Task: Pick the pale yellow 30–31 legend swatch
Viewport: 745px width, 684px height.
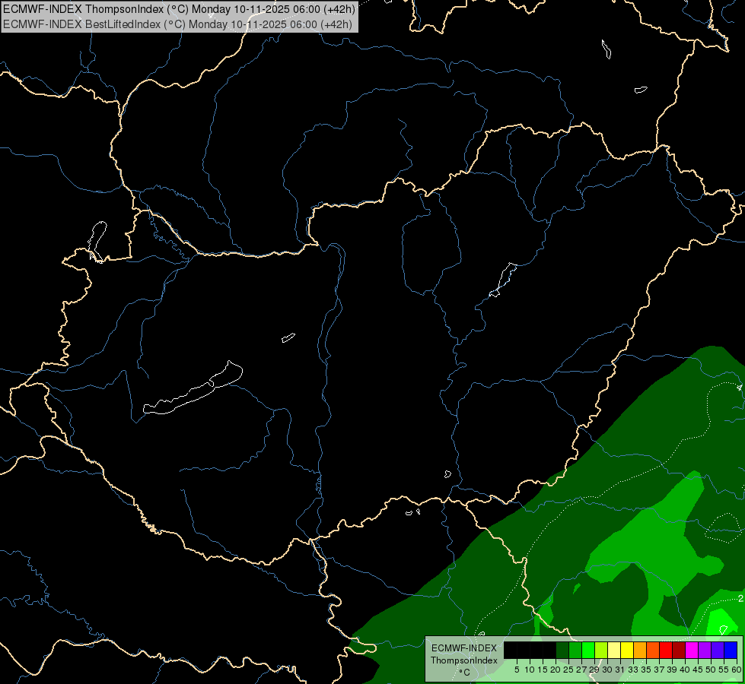Action: (614, 650)
